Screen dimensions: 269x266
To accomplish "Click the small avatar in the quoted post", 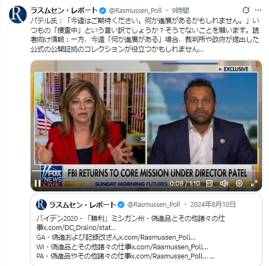I will 41,205.
